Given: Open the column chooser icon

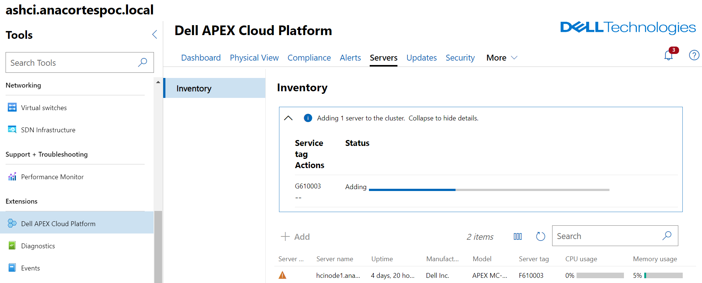Looking at the screenshot, I should [518, 236].
